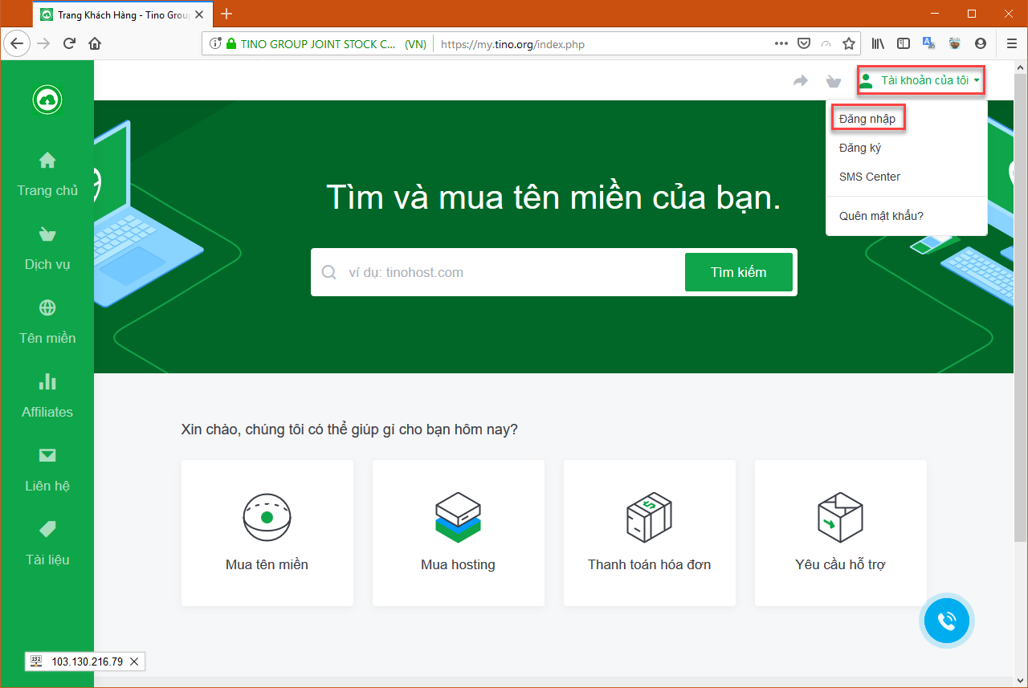This screenshot has height=688, width=1028.
Task: Click the Tài liệu label in sidebar
Action: 47,560
